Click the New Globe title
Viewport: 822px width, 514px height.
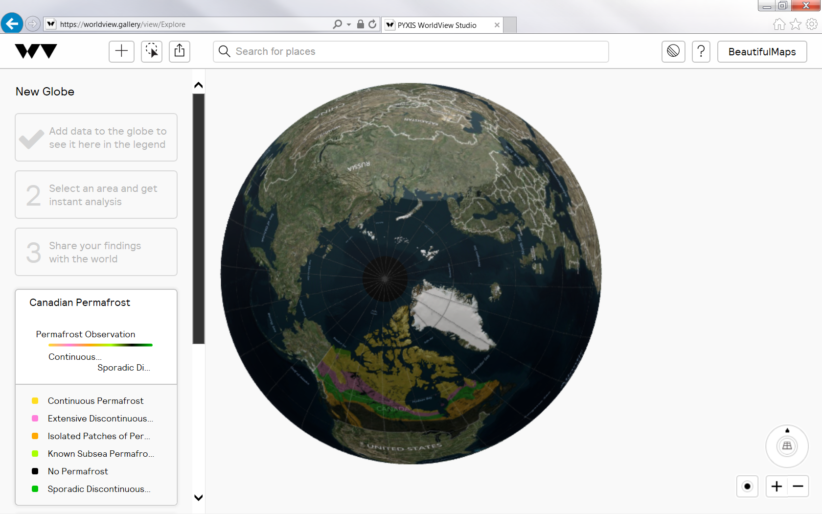coord(45,92)
